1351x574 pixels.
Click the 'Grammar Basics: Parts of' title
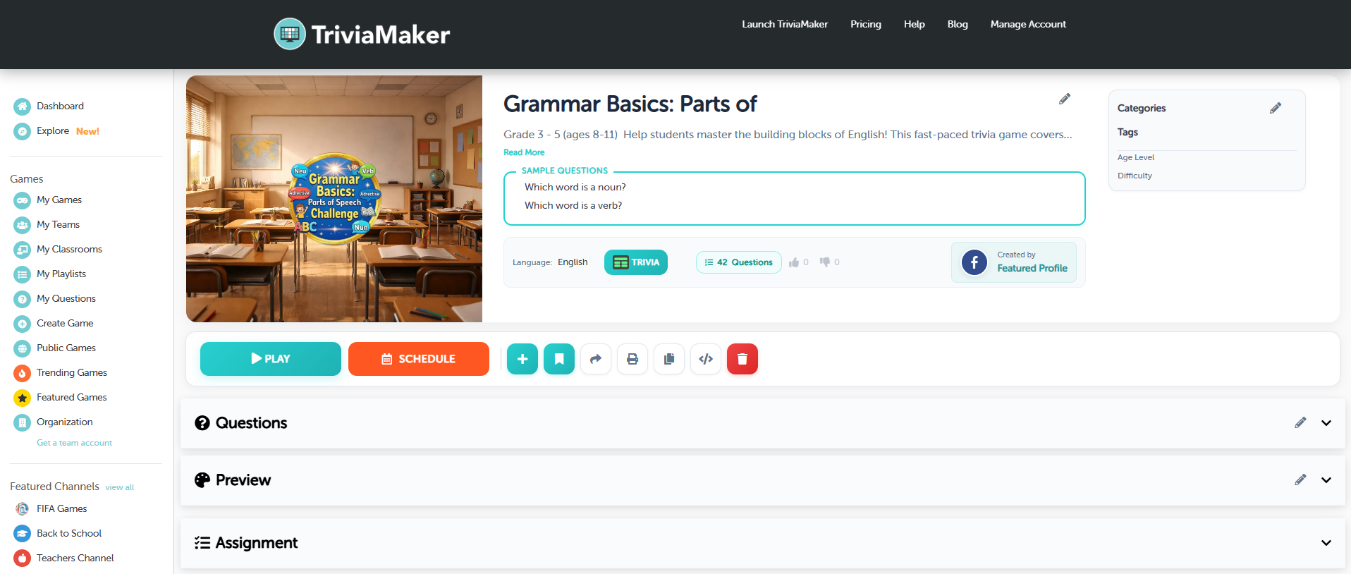point(630,104)
